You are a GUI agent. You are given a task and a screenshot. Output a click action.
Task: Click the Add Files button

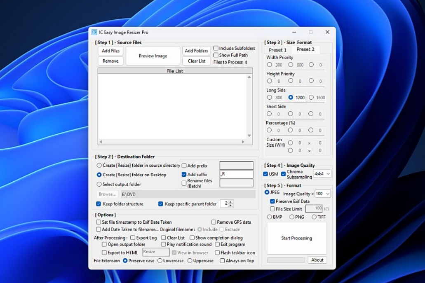110,51
